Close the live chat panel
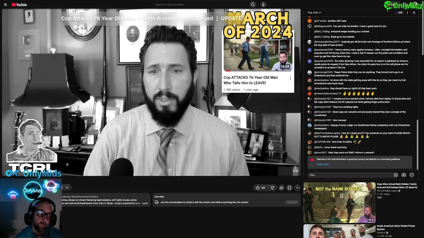Screen dimensions: 424x238 (x=414, y=13)
